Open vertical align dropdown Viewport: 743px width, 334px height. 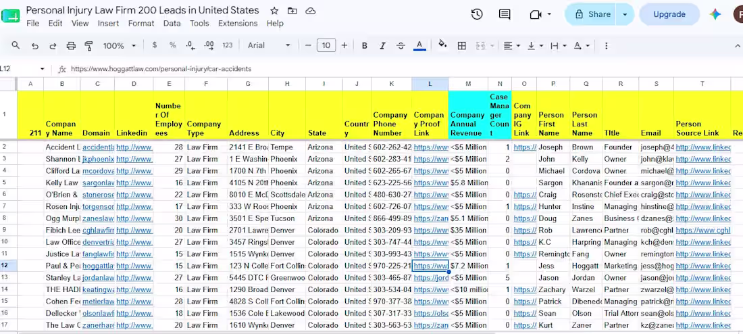pyautogui.click(x=534, y=45)
